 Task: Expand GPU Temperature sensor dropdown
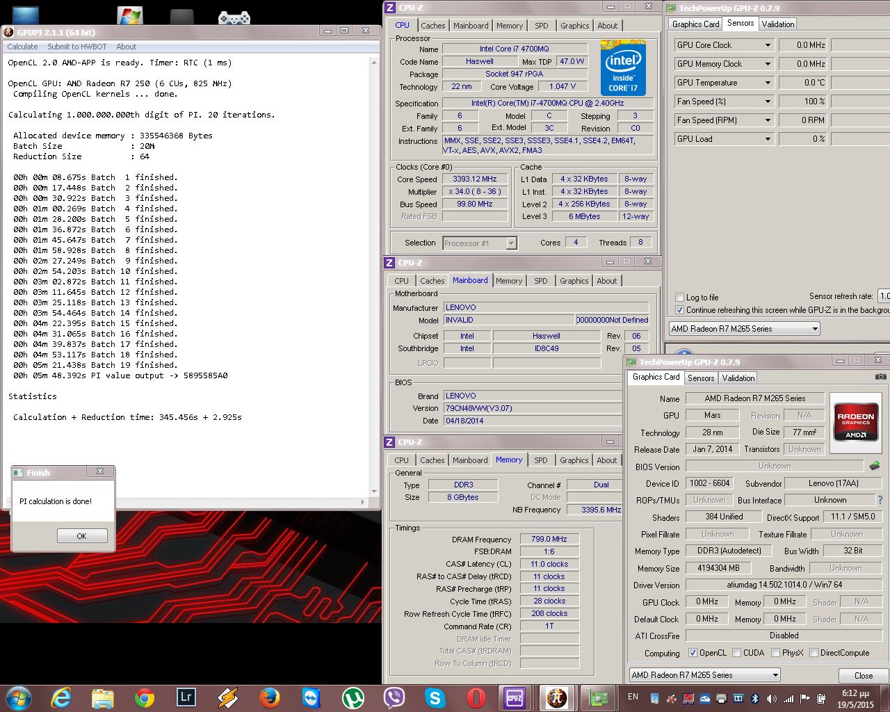click(768, 83)
